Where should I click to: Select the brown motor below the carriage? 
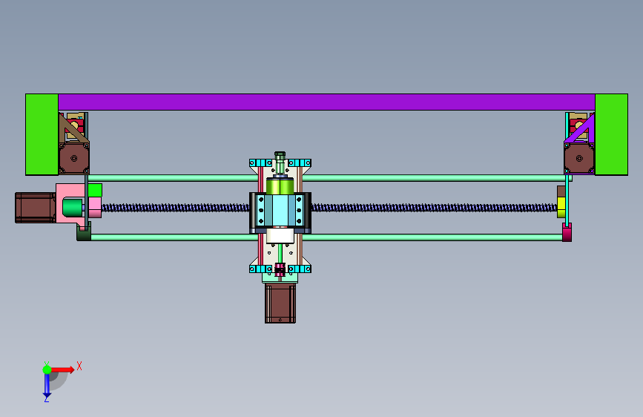click(280, 303)
